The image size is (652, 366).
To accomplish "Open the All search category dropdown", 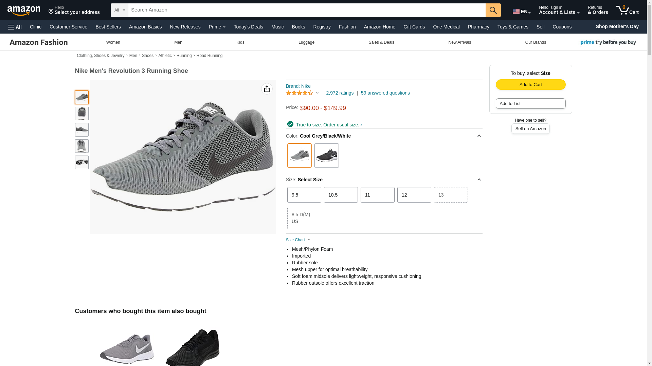I will point(120,10).
